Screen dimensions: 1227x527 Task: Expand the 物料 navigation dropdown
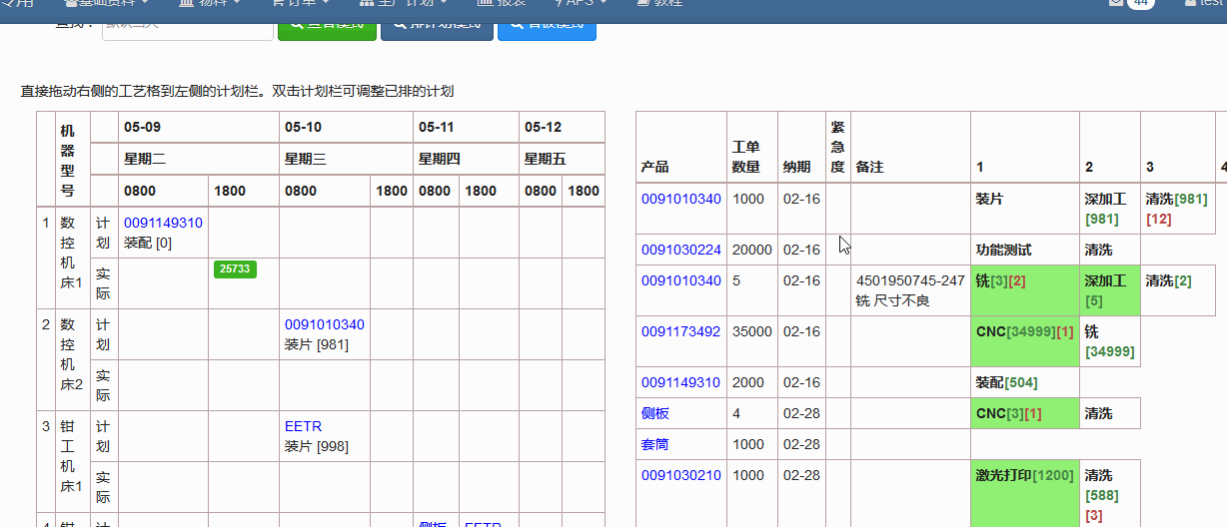(210, 3)
